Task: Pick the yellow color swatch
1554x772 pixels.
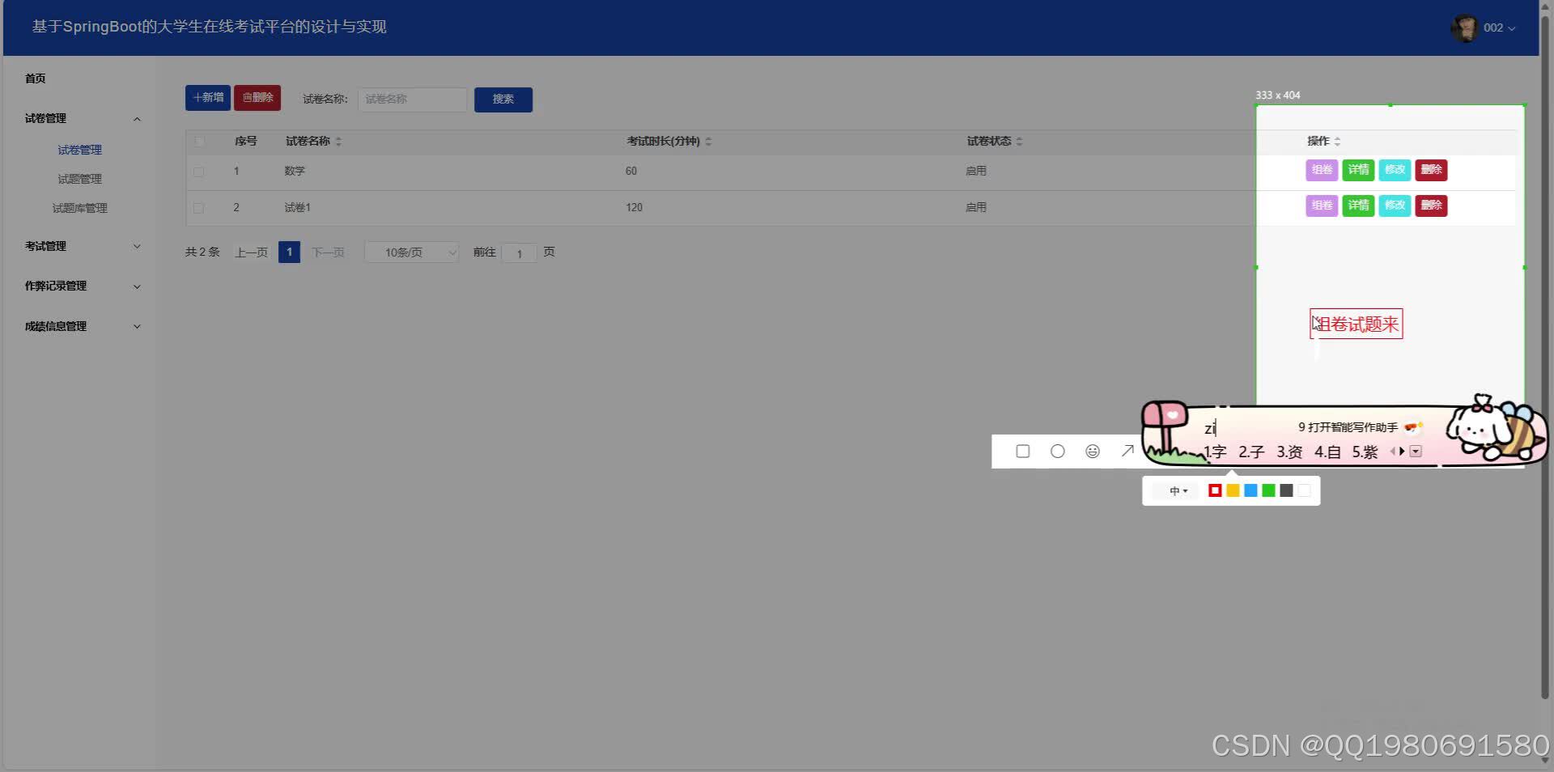Action: coord(1233,490)
